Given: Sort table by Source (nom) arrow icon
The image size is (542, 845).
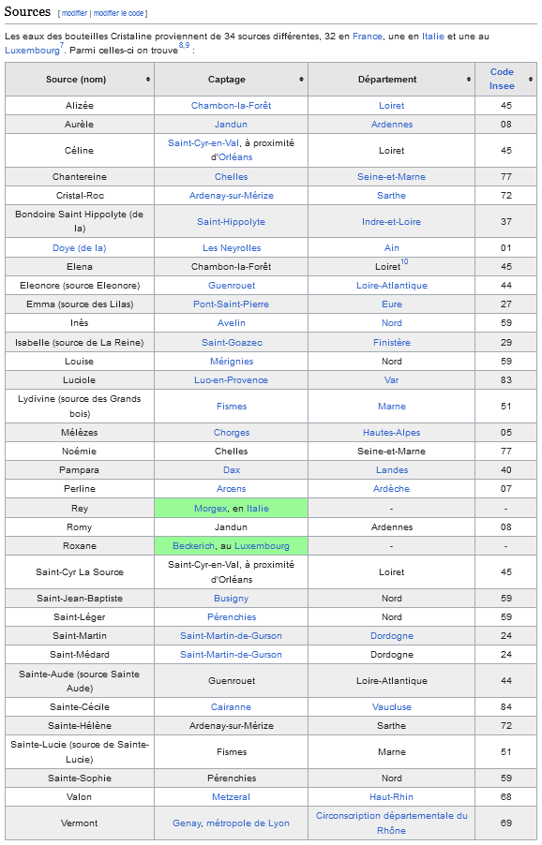Looking at the screenshot, I should tap(148, 80).
